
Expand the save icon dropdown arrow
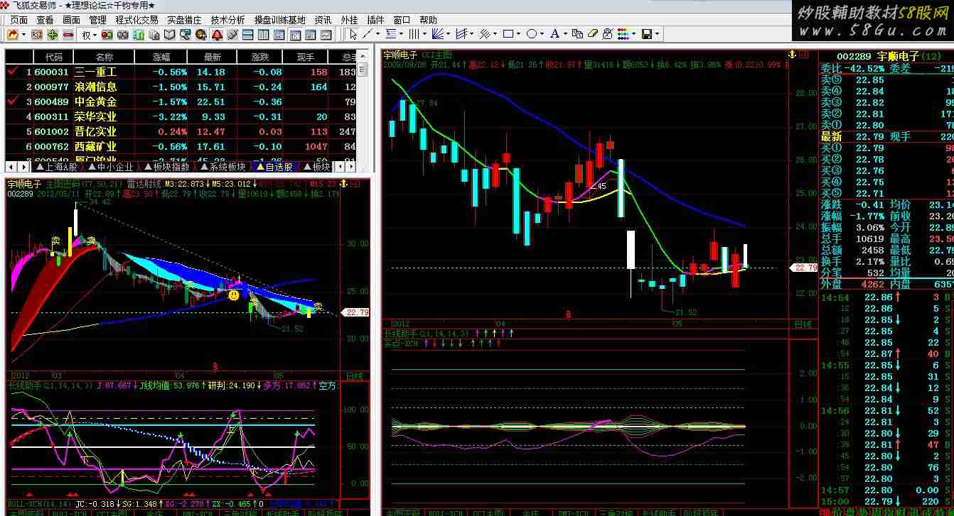tap(658, 34)
